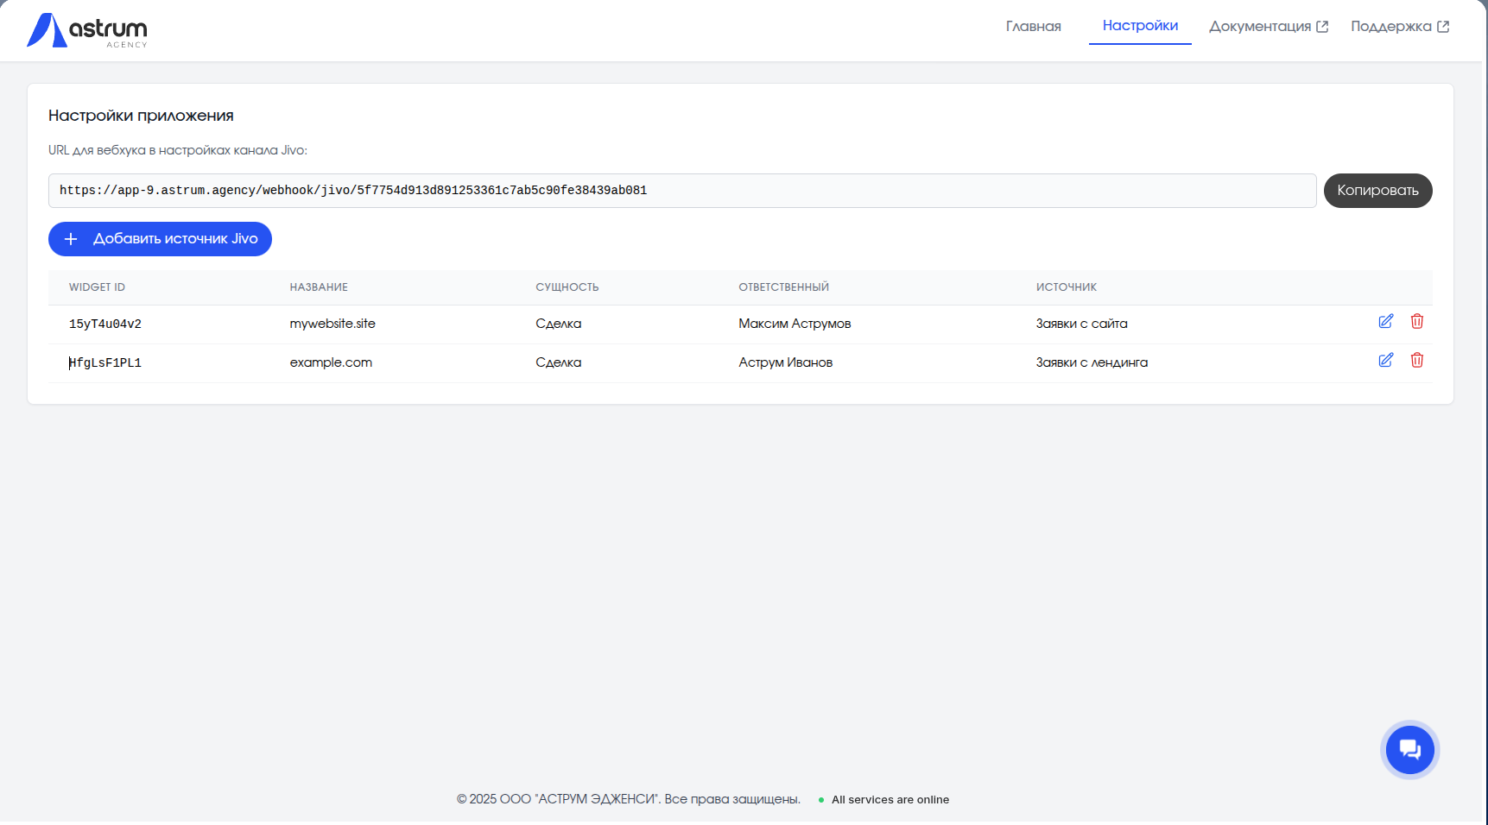Click the mywebsite.site name cell
Screen dimensions: 1488x825
(332, 324)
